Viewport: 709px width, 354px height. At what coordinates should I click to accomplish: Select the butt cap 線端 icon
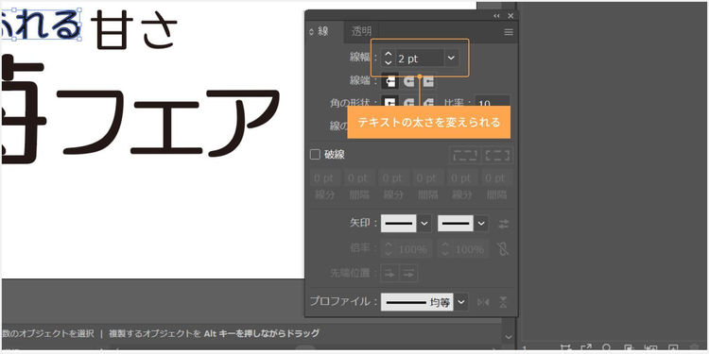[x=389, y=81]
